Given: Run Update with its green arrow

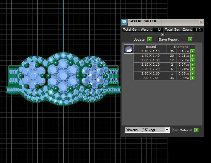Looking at the screenshot, I should point(150,39).
